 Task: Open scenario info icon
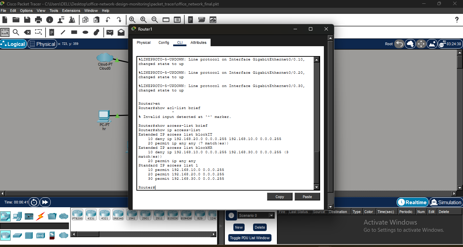[231, 215]
